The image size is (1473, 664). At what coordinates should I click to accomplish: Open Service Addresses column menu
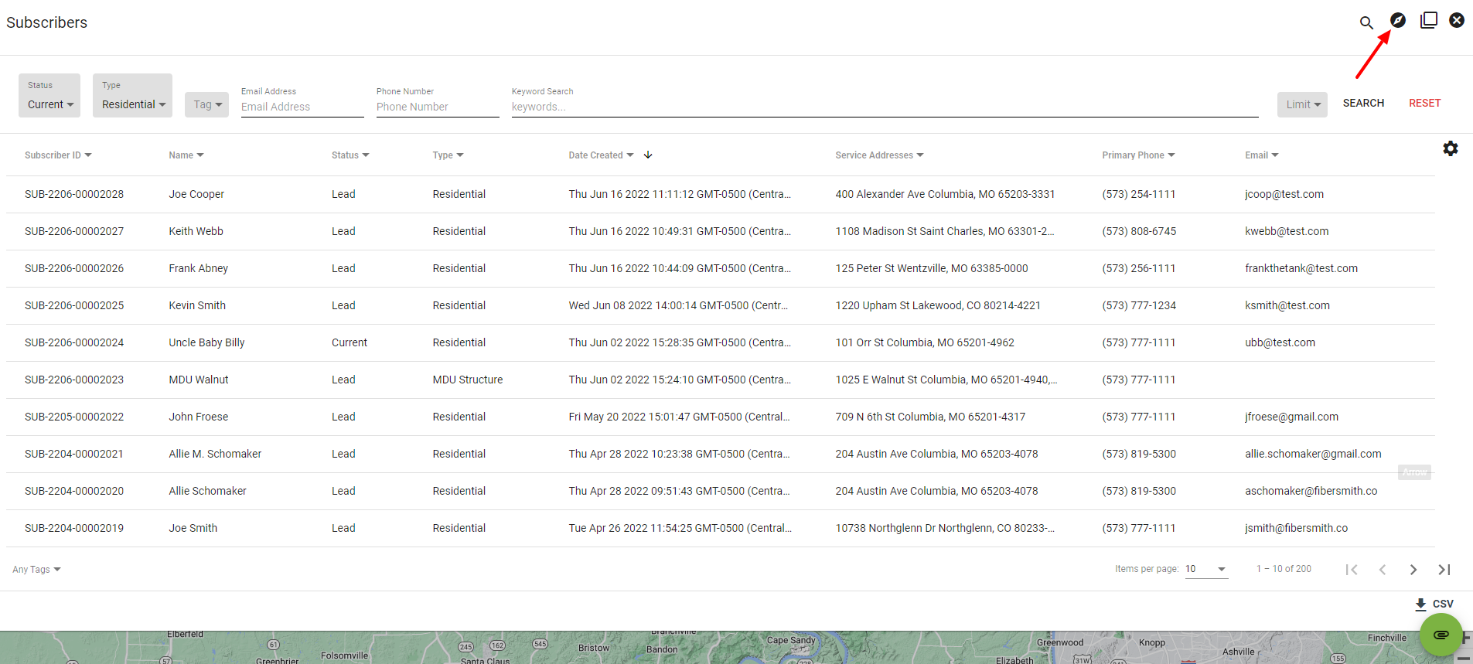[879, 155]
